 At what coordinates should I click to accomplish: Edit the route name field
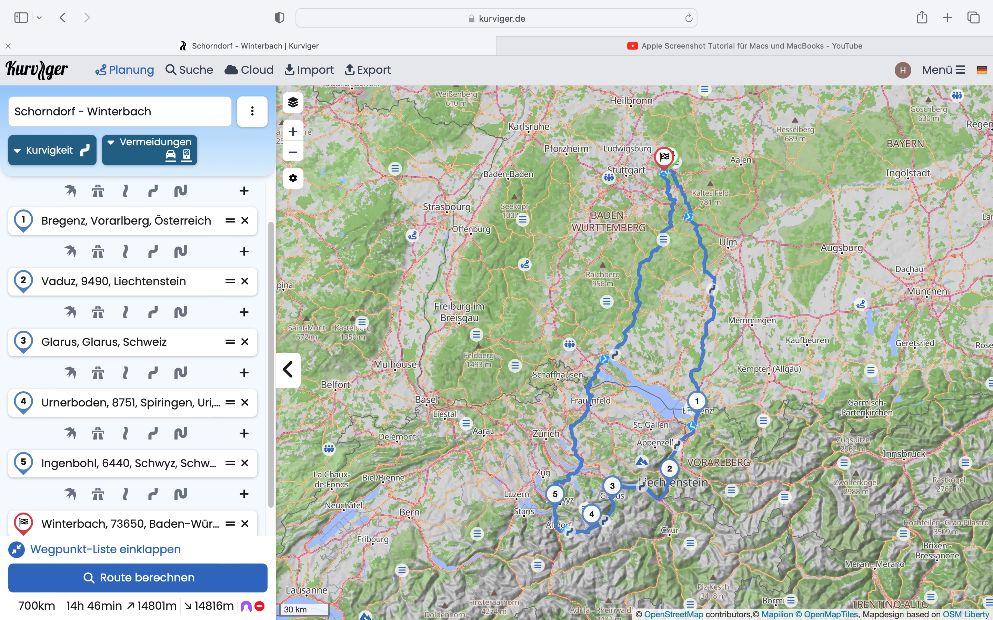click(x=120, y=111)
